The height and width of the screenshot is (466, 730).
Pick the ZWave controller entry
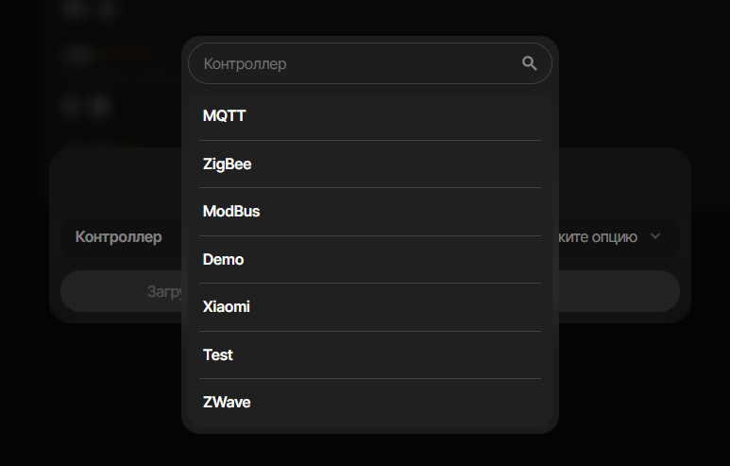(227, 402)
